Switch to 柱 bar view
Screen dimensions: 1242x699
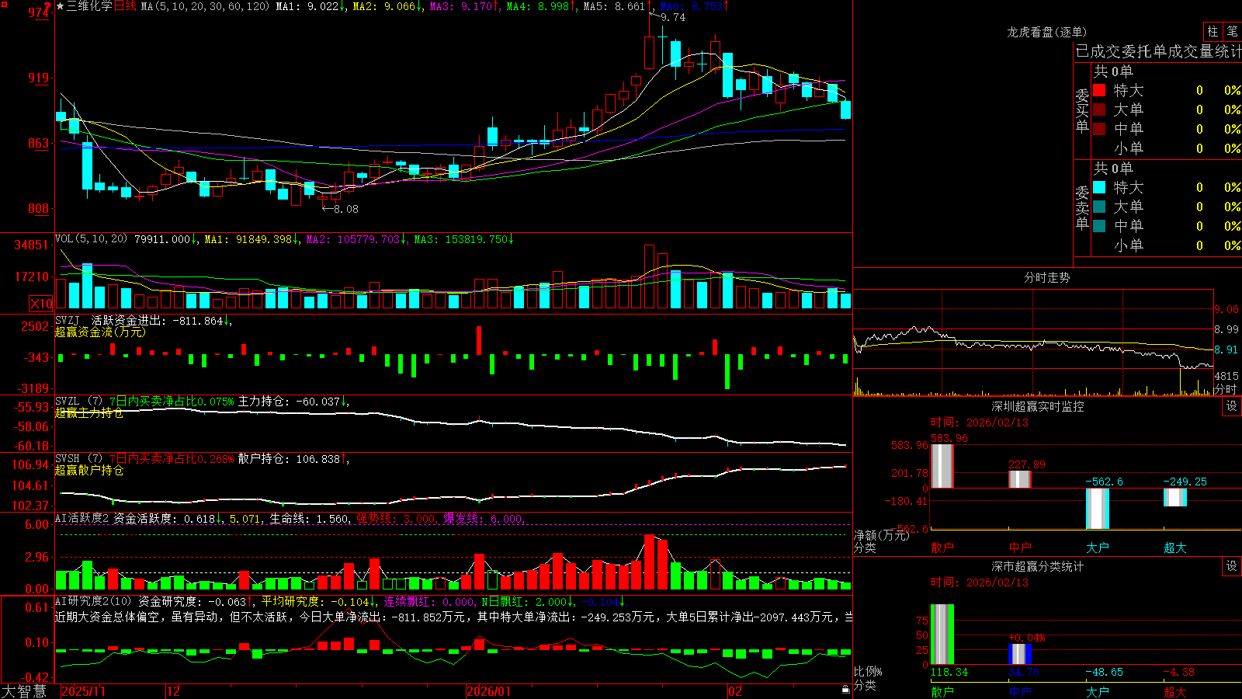(x=1213, y=32)
